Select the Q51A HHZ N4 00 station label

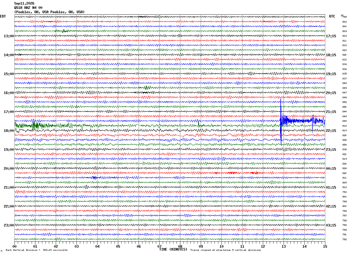pos(28,8)
